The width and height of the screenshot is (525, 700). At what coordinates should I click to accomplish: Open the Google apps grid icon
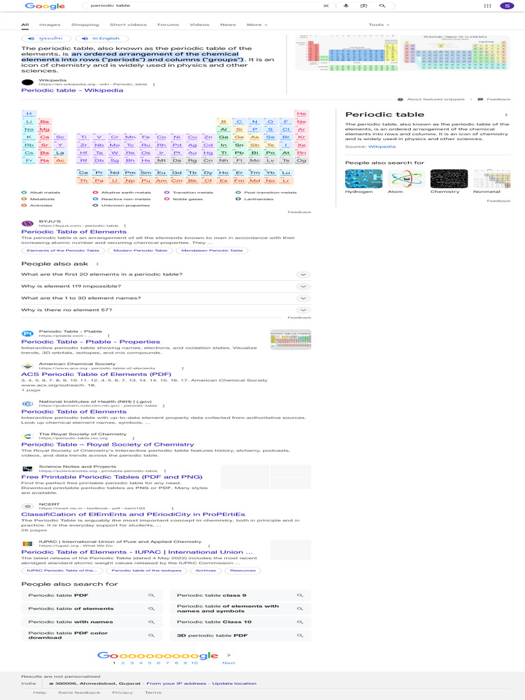487,5
